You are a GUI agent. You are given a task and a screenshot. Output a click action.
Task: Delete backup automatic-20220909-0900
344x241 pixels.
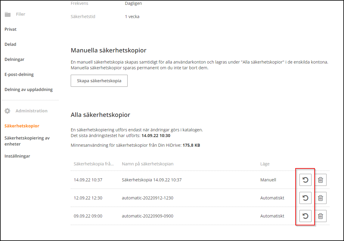point(321,216)
